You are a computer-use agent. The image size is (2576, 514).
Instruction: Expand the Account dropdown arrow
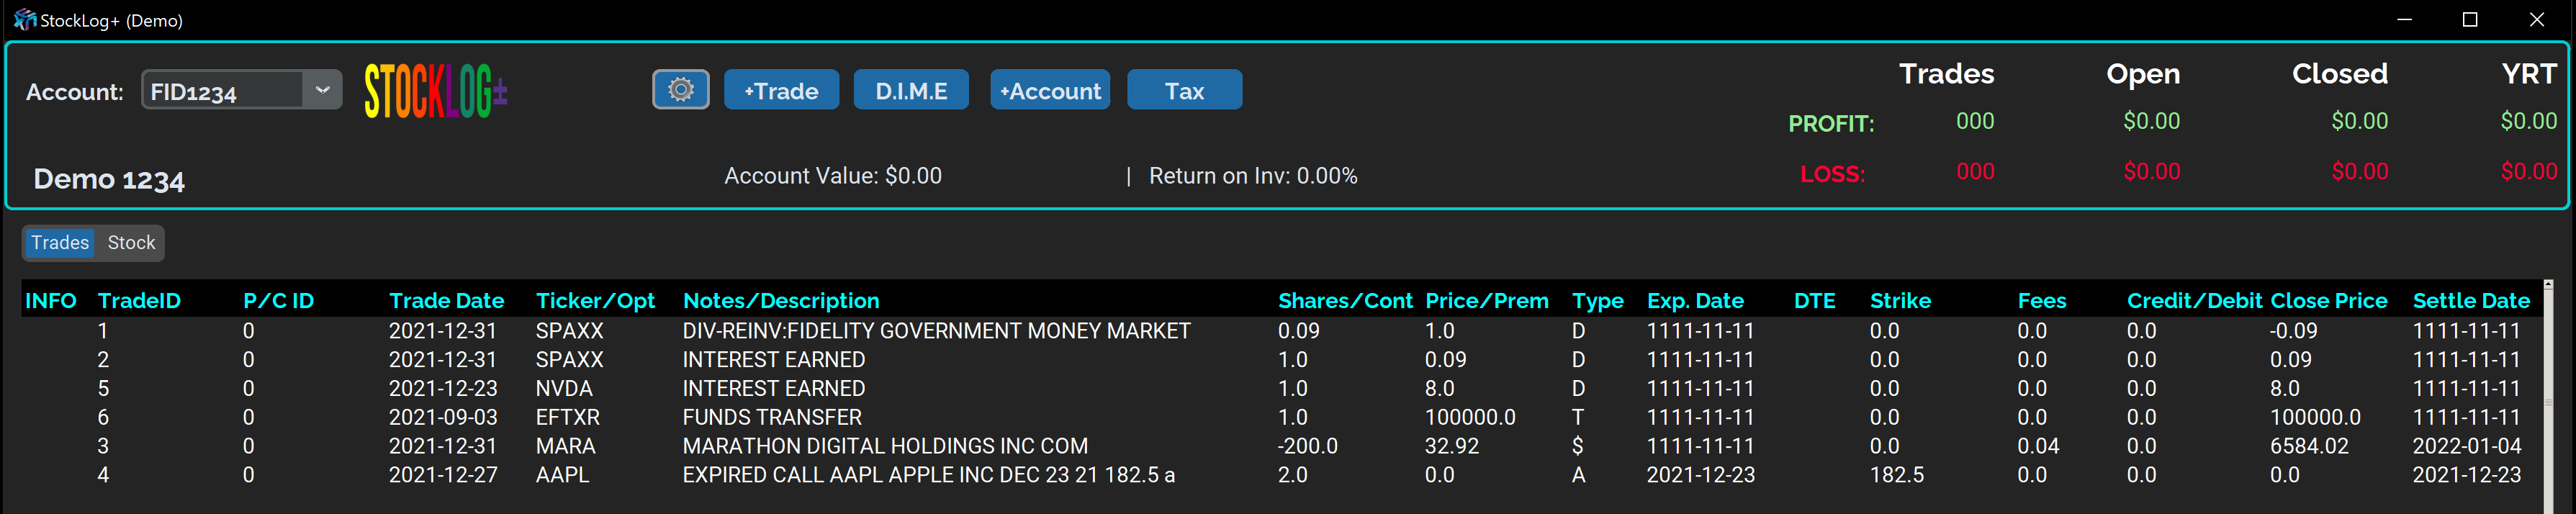322,90
